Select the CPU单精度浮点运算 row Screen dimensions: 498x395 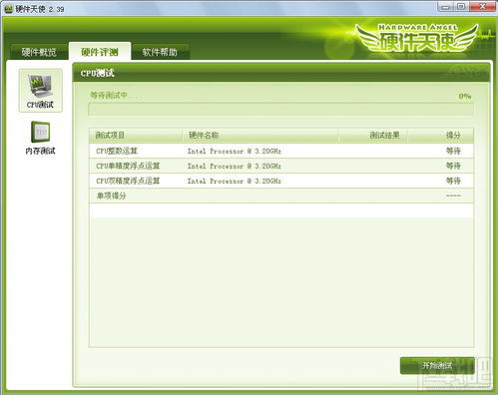[x=281, y=166]
